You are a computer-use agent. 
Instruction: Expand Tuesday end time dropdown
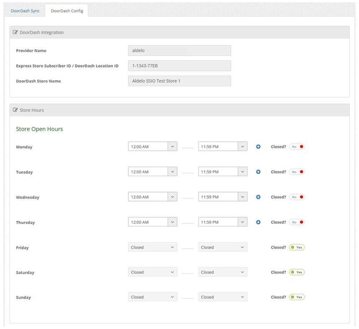click(223, 172)
